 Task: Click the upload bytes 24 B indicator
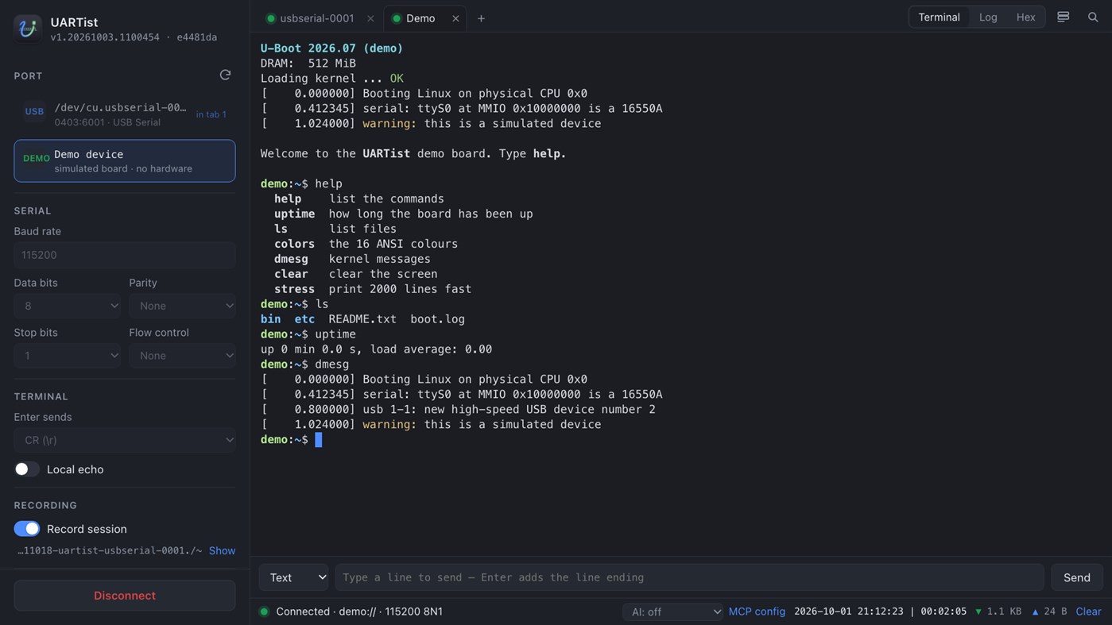(1048, 611)
